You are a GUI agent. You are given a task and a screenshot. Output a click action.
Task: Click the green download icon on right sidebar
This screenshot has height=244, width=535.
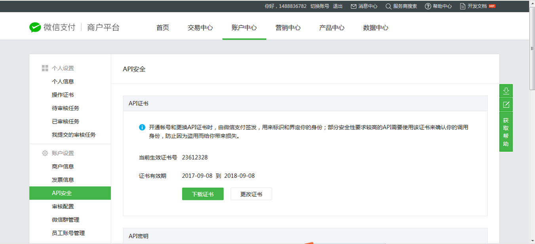506,91
